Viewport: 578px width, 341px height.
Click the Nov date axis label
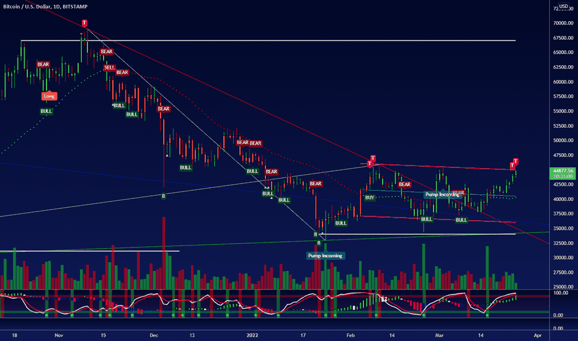click(59, 335)
